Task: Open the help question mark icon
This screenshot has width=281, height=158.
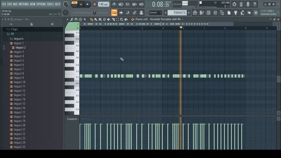Action: click(255, 4)
